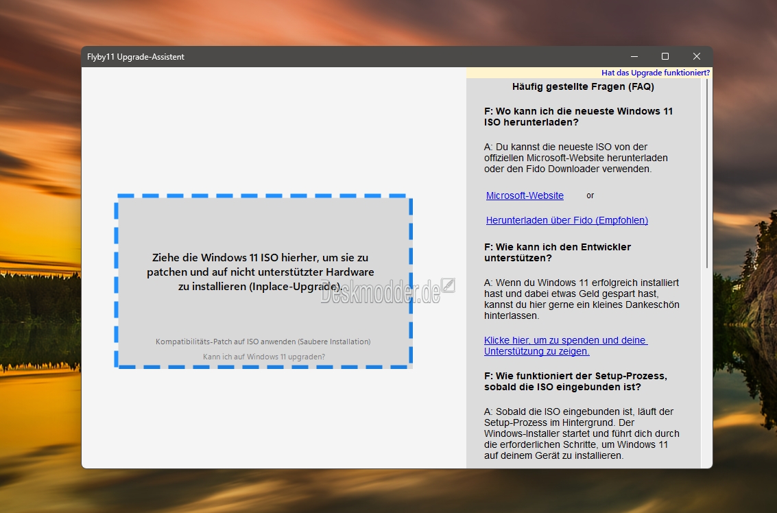The height and width of the screenshot is (513, 777).
Task: Click the ISO drop zone area
Action: (x=263, y=281)
